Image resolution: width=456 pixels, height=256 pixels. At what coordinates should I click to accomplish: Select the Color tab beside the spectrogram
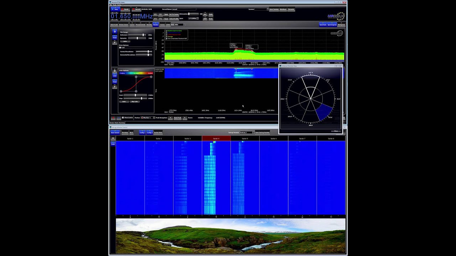(115, 75)
